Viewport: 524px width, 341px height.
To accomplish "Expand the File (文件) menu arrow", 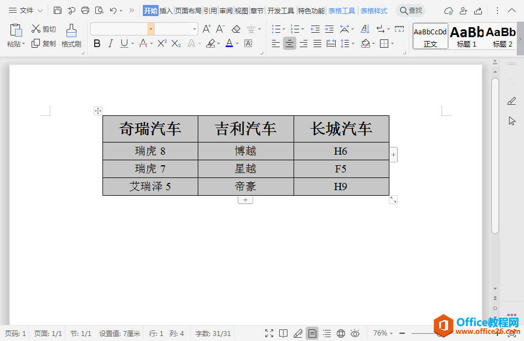I will tap(40, 11).
